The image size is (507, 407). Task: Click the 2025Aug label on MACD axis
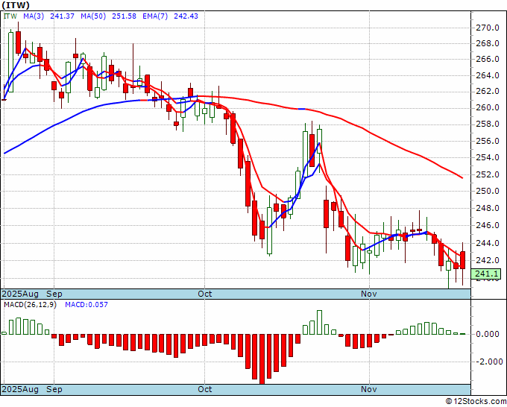click(20, 389)
